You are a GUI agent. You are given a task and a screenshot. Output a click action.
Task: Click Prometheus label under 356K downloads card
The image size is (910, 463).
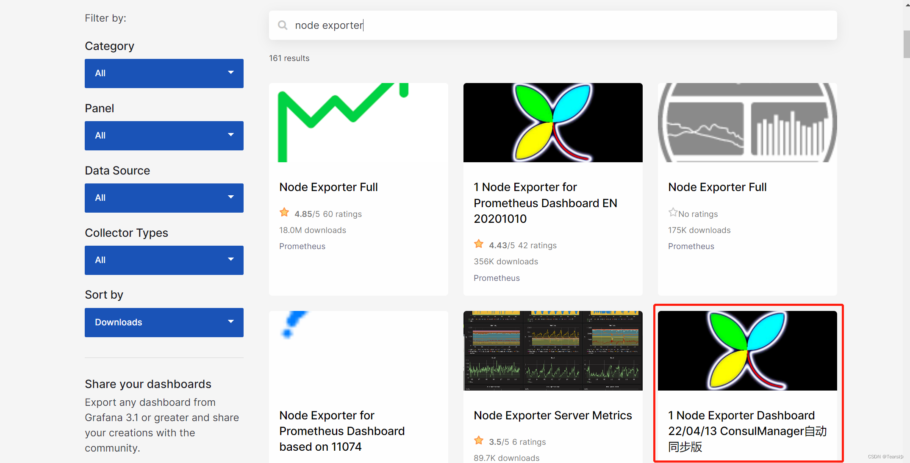pos(497,278)
